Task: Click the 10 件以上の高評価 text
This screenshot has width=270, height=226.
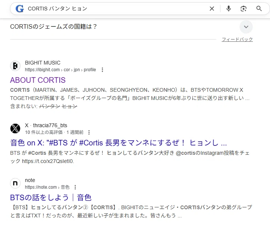Action: point(44,132)
